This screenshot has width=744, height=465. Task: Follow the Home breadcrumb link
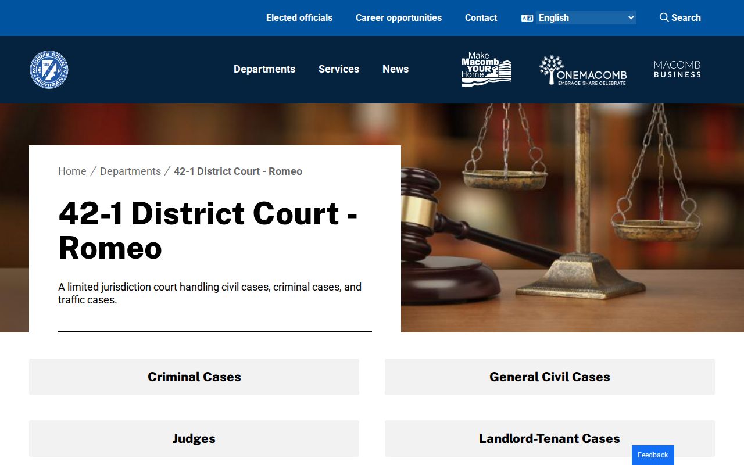point(72,171)
